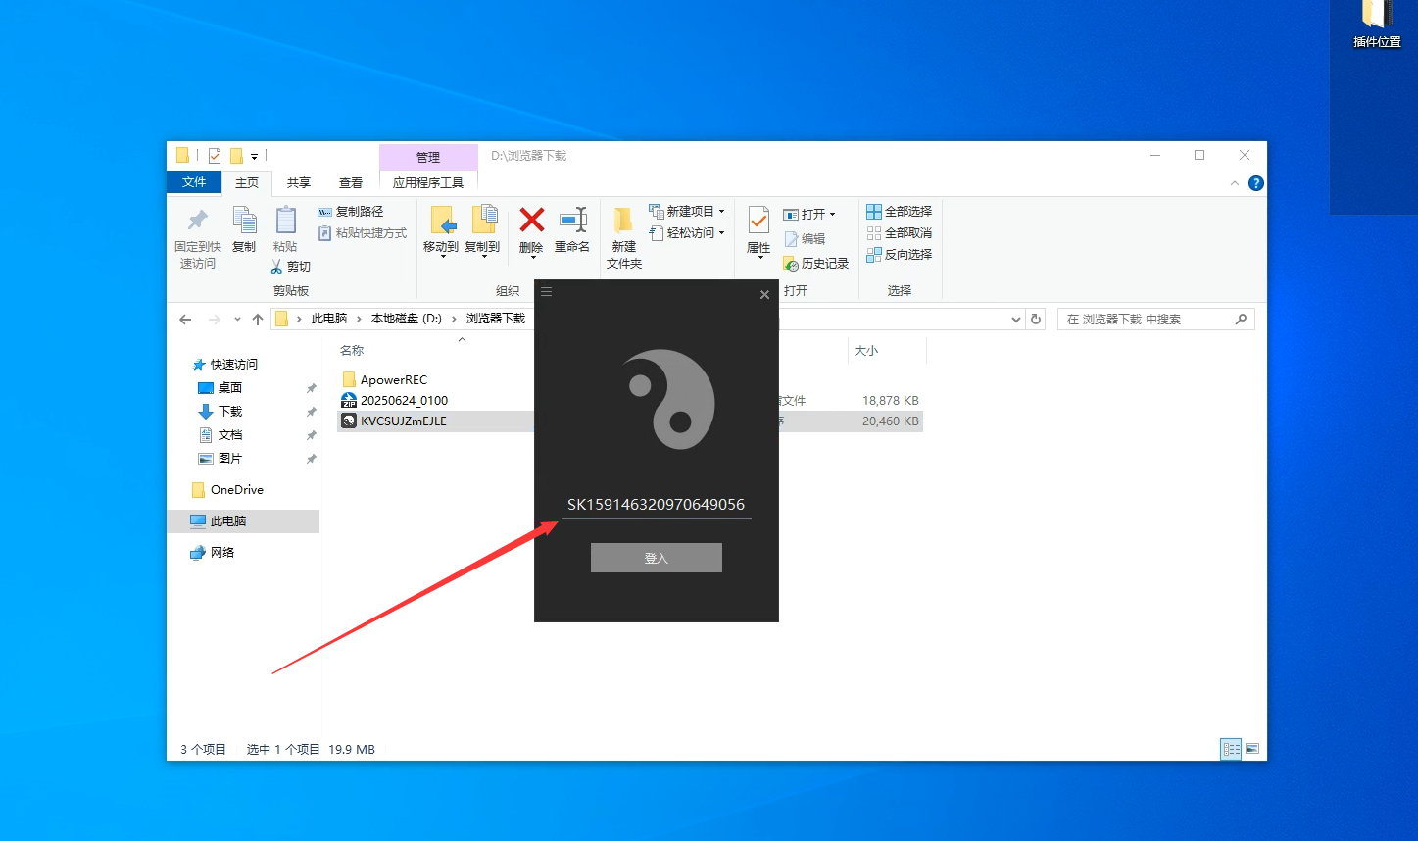Viewport: 1418px width, 841px height.
Task: Click Paste shortcut (粘贴快捷方式)
Action: (x=363, y=233)
